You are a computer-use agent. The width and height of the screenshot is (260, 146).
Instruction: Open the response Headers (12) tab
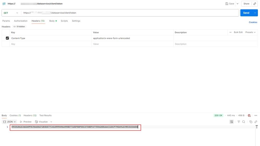click(30, 116)
